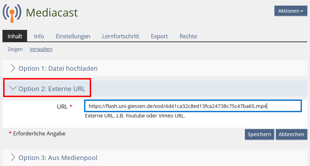310x166 pixels.
Task: Click the Mediacast page title text
Action: coord(52,13)
